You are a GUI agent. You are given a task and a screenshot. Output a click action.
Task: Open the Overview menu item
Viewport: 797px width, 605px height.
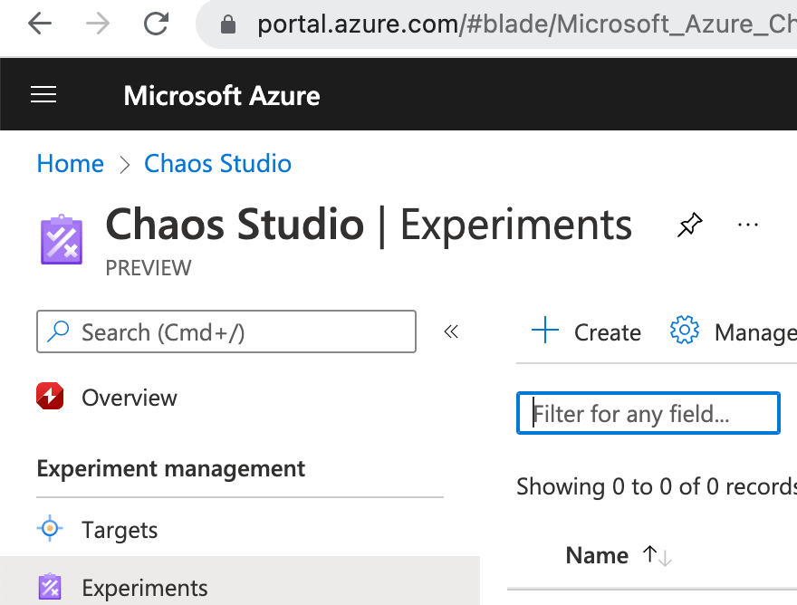130,398
